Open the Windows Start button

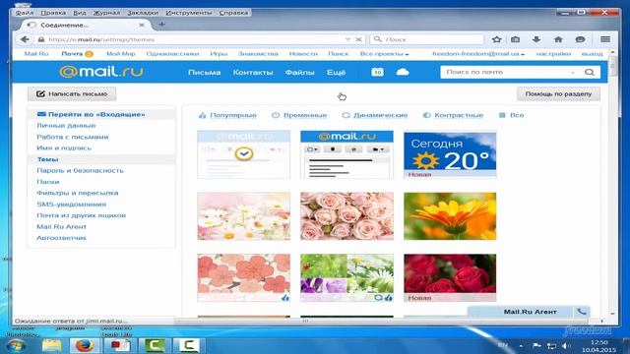(17, 345)
